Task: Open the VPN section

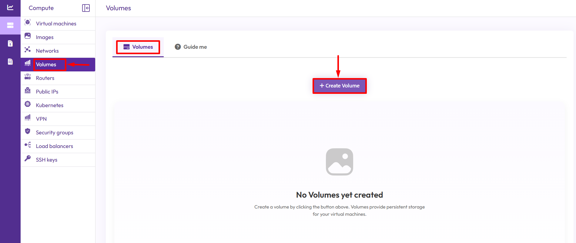Action: click(41, 119)
